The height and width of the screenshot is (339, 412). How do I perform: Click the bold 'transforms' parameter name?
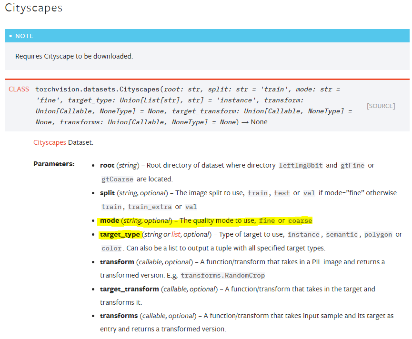[x=119, y=316]
